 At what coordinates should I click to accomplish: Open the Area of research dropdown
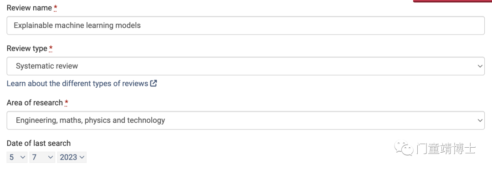click(246, 120)
